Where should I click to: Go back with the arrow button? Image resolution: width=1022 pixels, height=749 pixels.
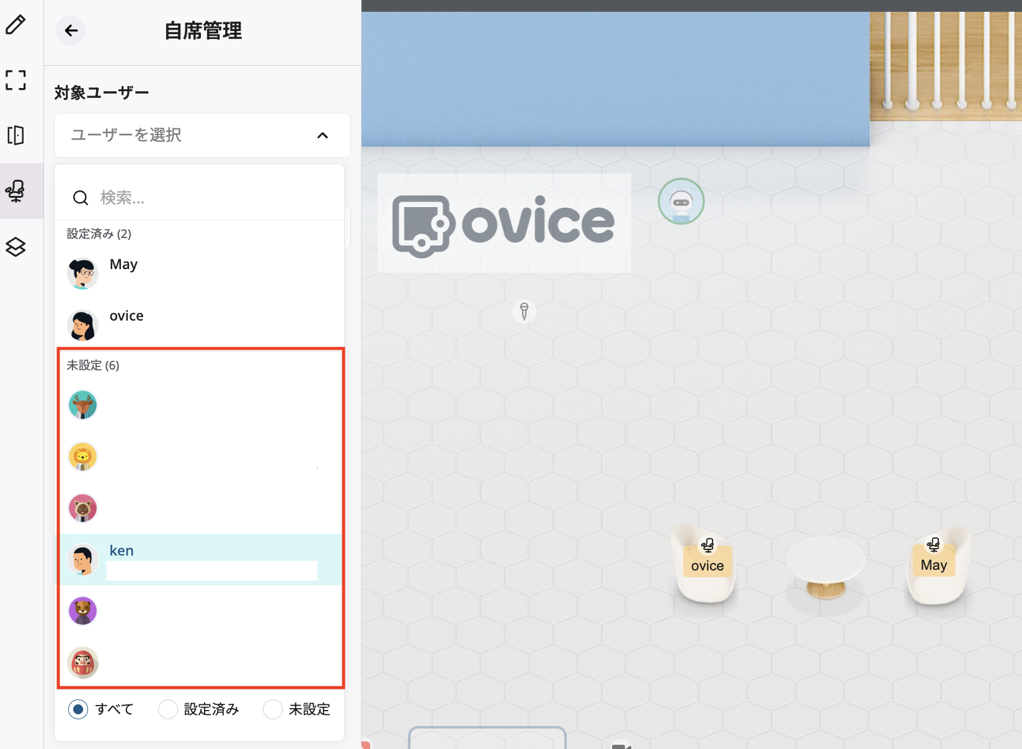click(71, 30)
